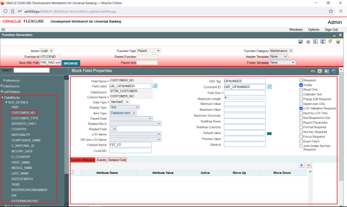Switch to Related Field tab
The height and width of the screenshot is (207, 347).
coord(117,160)
